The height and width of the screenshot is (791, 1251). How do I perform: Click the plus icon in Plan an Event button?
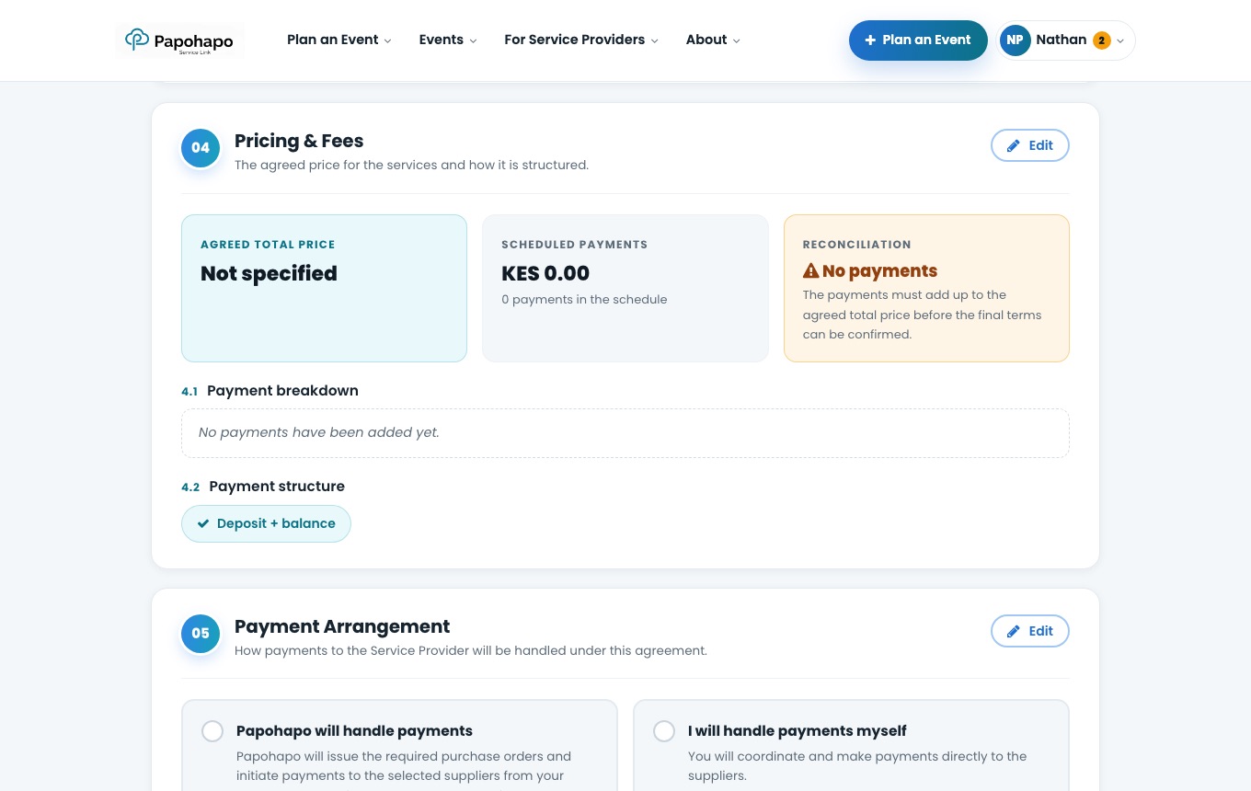click(x=870, y=40)
